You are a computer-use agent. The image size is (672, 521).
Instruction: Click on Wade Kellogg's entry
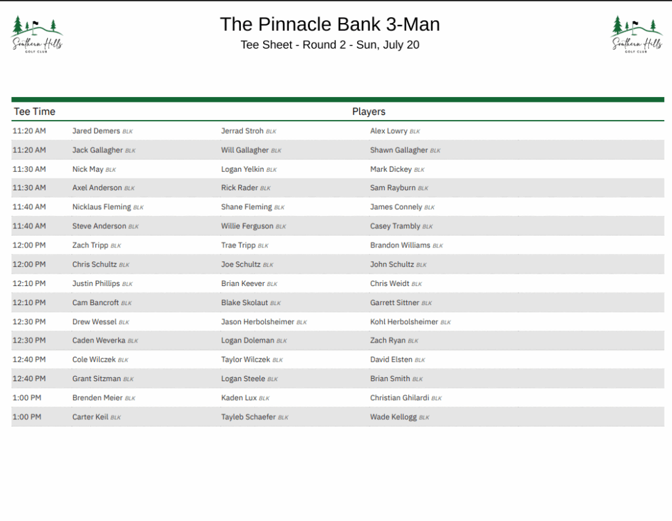[394, 417]
